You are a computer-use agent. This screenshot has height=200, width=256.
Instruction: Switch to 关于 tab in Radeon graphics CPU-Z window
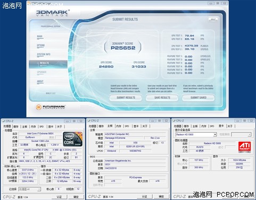(230, 126)
